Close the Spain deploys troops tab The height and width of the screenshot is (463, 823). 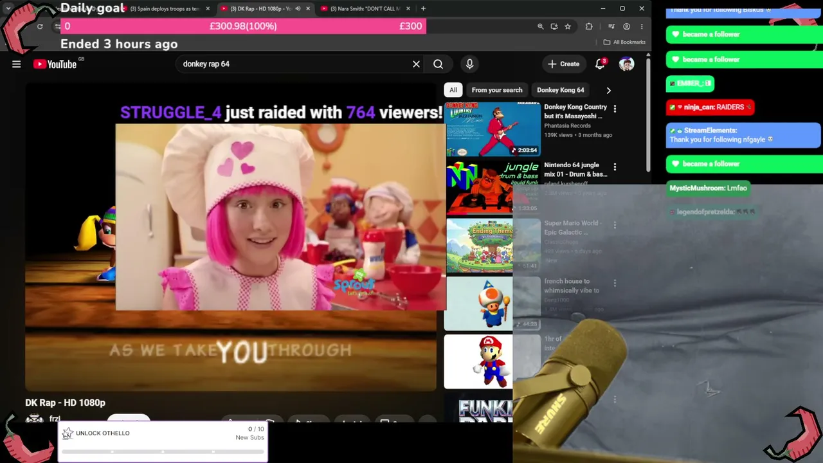click(x=208, y=8)
